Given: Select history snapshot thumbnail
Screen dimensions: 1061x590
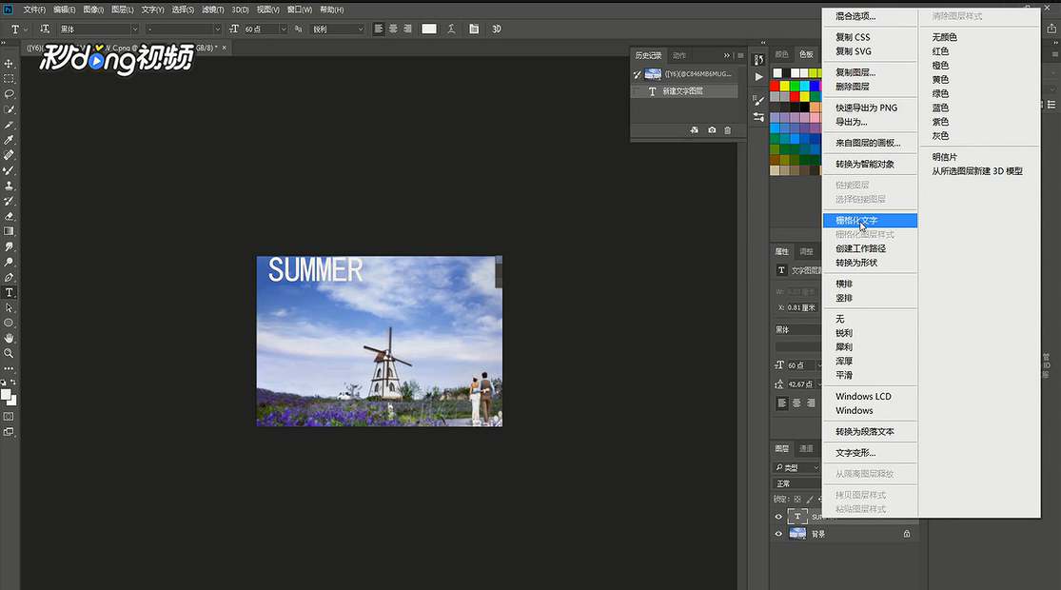Looking at the screenshot, I should (x=653, y=74).
